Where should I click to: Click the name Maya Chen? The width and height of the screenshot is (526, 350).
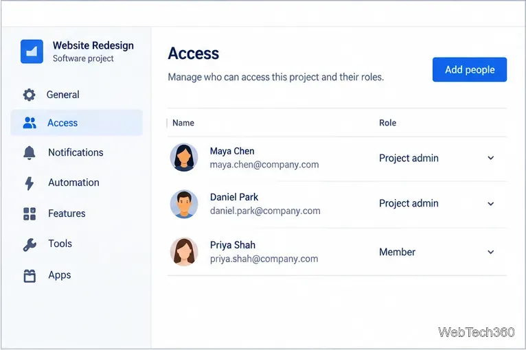coord(232,151)
